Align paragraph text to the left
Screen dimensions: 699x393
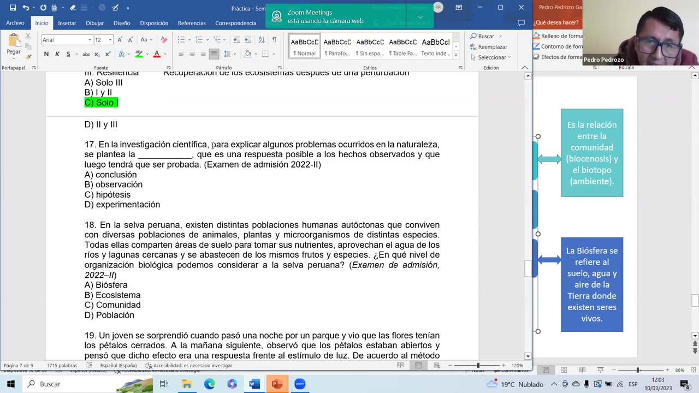pos(181,54)
